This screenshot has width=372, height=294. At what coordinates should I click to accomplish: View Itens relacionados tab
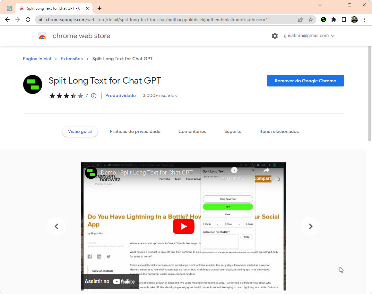pos(279,131)
